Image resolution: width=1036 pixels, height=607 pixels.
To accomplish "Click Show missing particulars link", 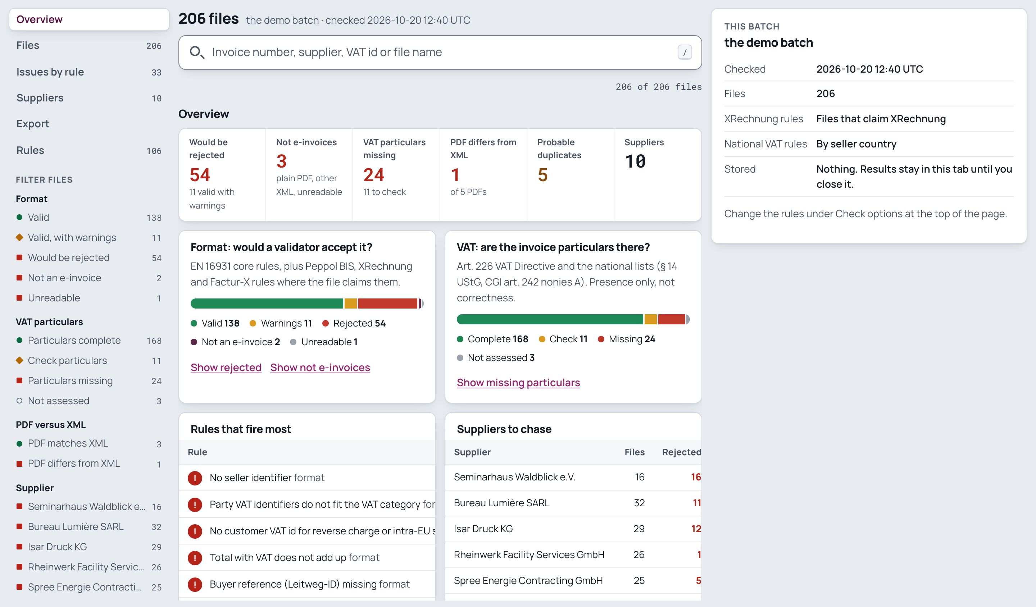I will point(518,383).
